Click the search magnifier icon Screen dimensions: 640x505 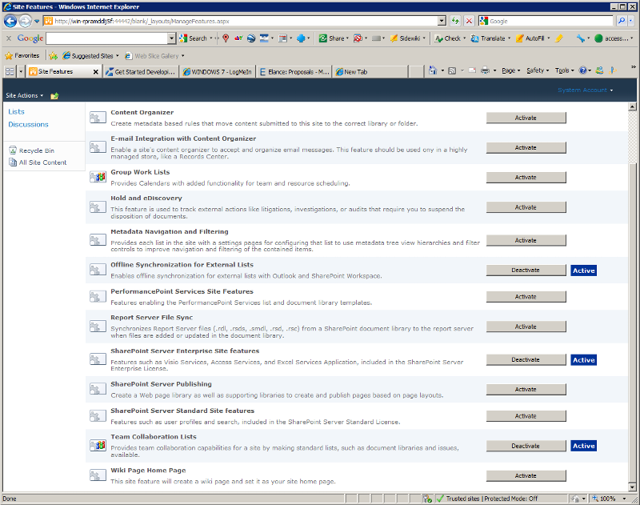click(622, 21)
